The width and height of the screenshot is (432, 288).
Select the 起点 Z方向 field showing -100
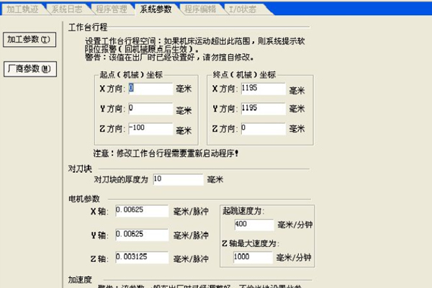[150, 129]
